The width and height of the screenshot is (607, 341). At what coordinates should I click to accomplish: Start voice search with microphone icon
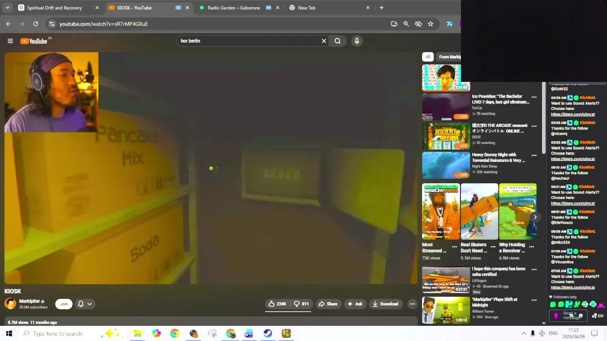coord(357,41)
